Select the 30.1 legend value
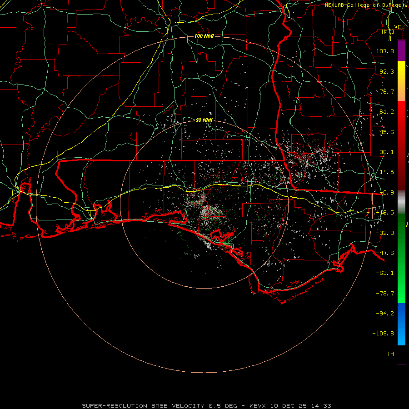This screenshot has width=409, height=409. 387,152
